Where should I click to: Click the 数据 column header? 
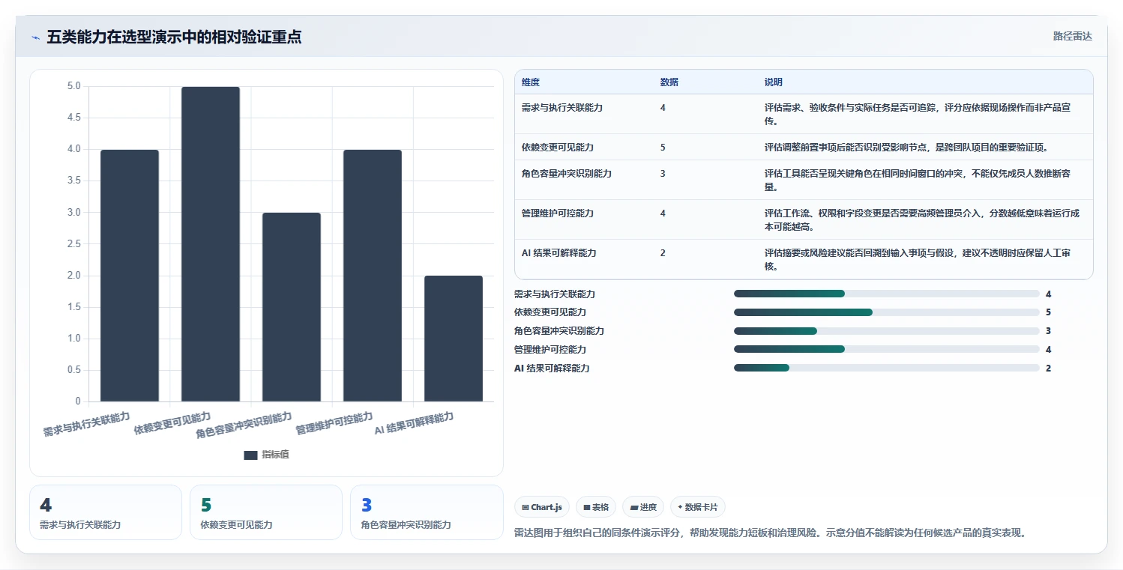click(669, 82)
